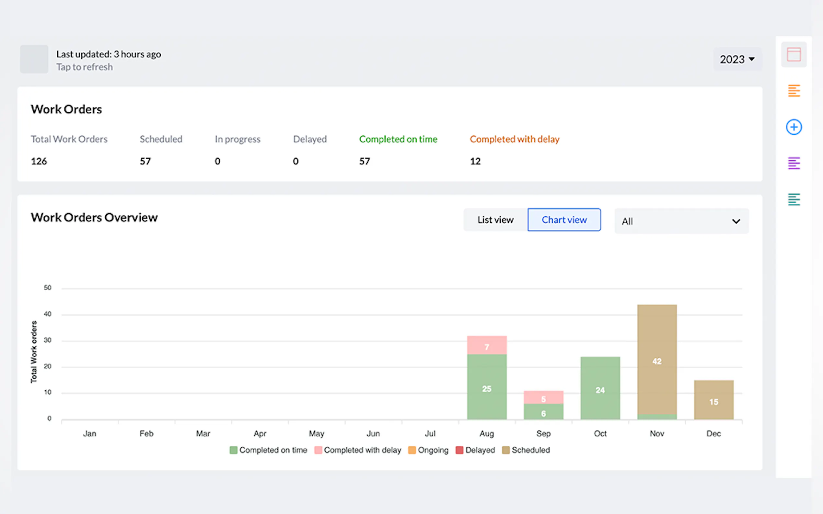Open the 2023 year dropdown

[737, 59]
